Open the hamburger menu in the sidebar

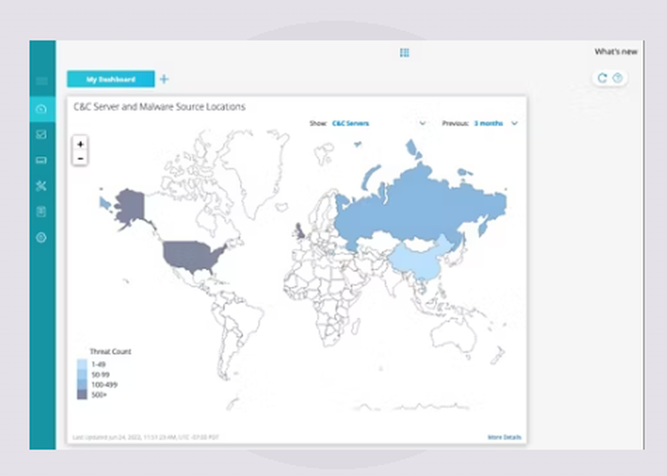click(41, 81)
